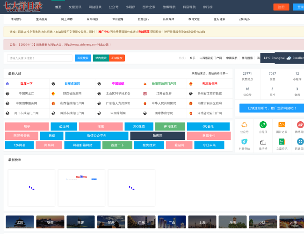Open the 中国领事服务网 link

pyautogui.click(x=26, y=103)
